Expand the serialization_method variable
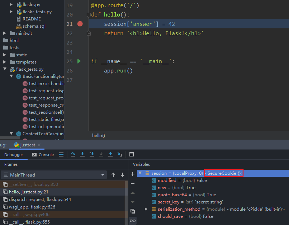Screen dimensions: 289x225 point(146,209)
